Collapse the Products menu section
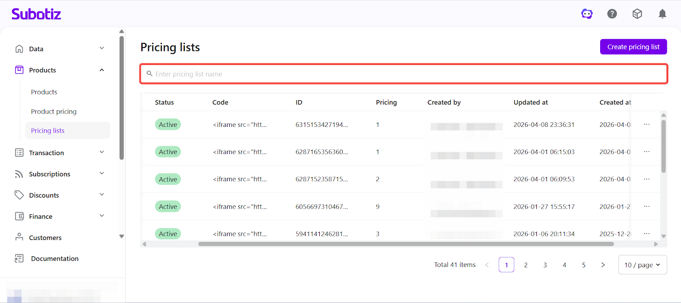 click(102, 70)
